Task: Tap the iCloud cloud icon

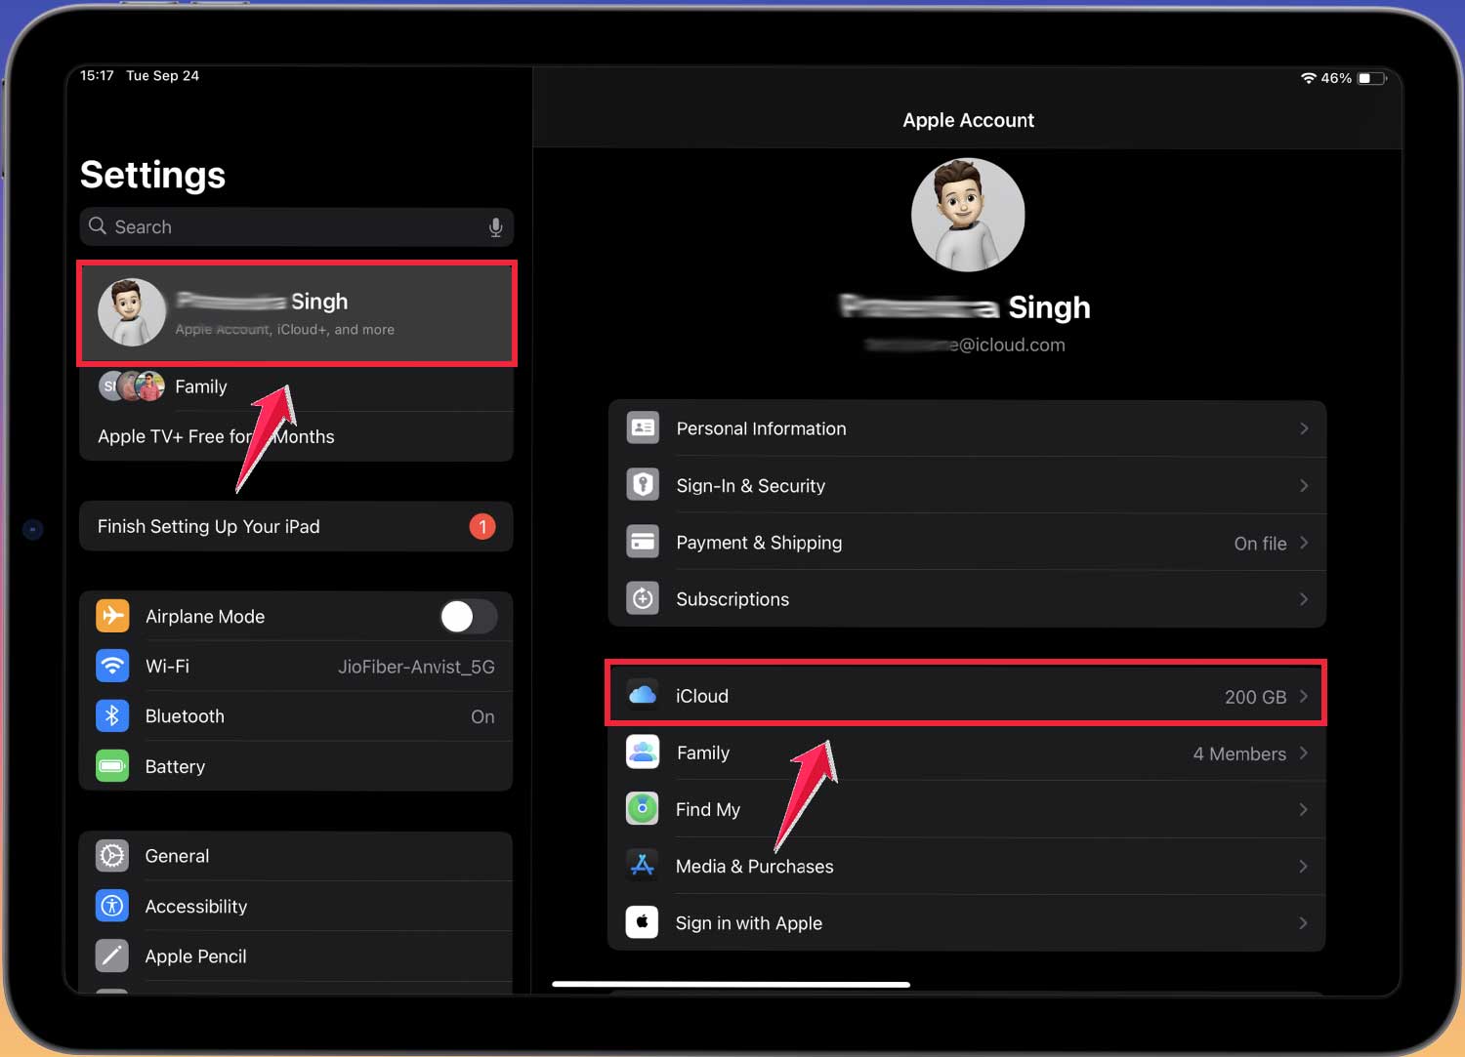Action: coord(642,695)
